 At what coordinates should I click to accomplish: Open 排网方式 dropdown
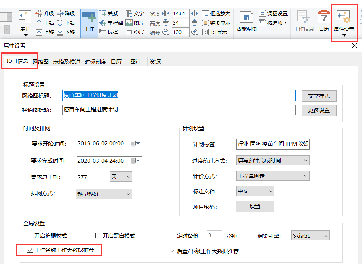[104, 194]
